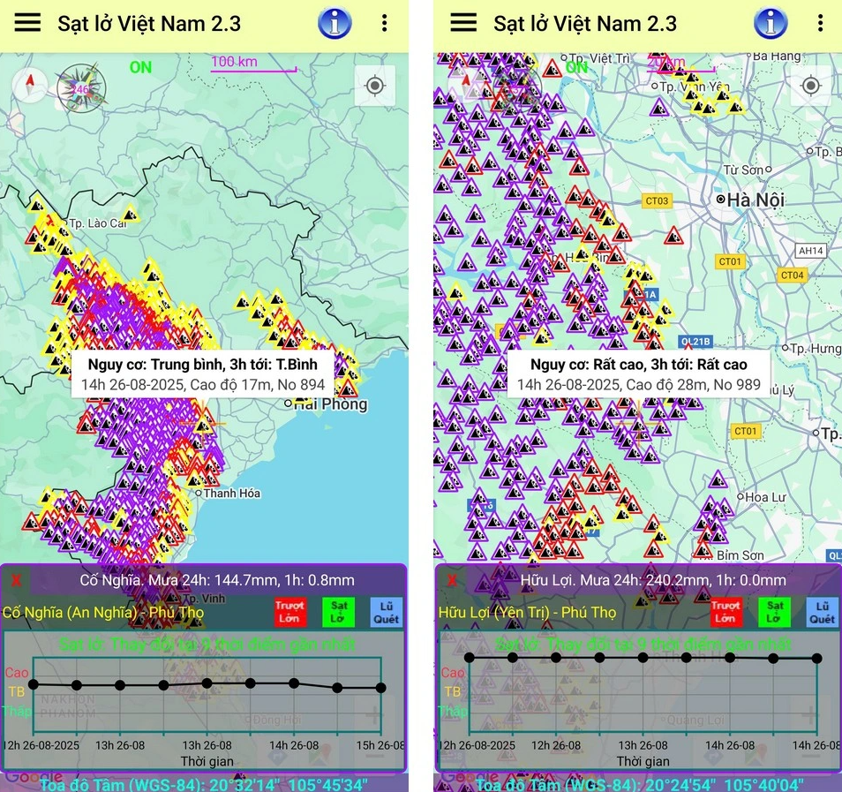Select Trượt Lớn in Hữu Lợi panel

coord(726,613)
